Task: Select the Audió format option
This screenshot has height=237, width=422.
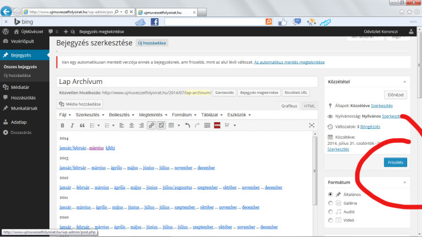Action: coord(330,211)
